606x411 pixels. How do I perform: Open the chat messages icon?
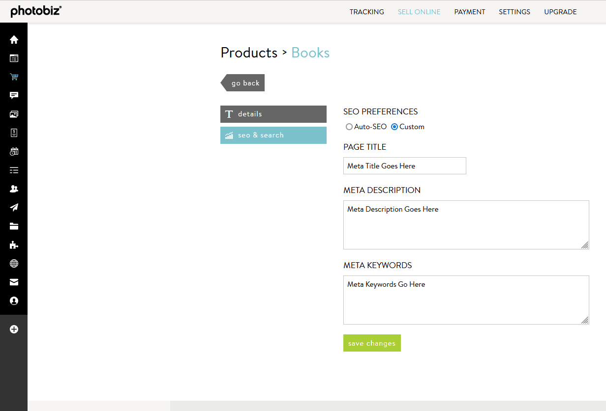tap(14, 95)
